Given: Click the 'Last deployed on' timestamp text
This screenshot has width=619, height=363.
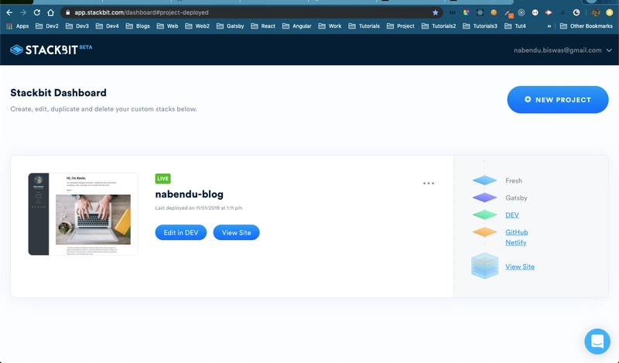Looking at the screenshot, I should point(199,207).
